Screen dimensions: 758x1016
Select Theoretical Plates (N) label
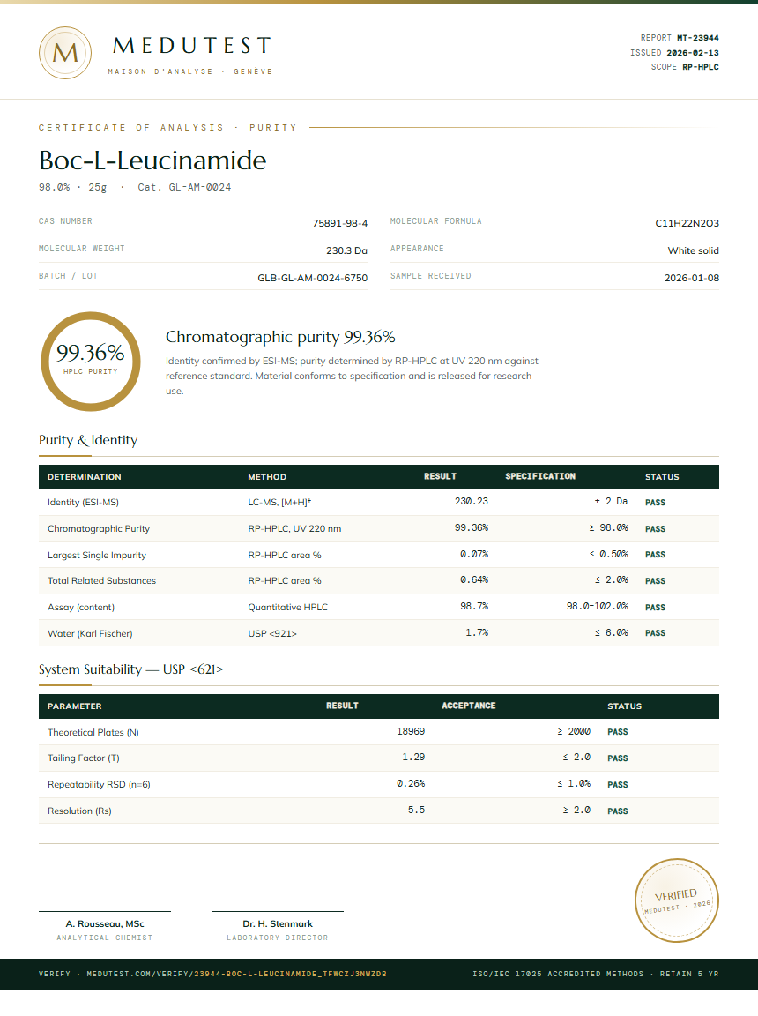93,732
